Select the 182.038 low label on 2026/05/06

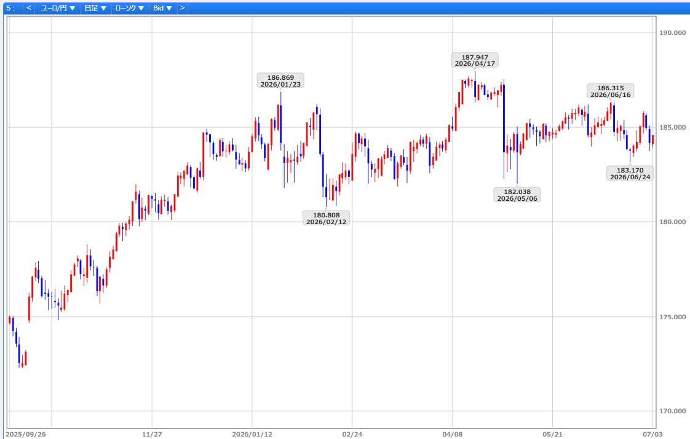pos(517,195)
